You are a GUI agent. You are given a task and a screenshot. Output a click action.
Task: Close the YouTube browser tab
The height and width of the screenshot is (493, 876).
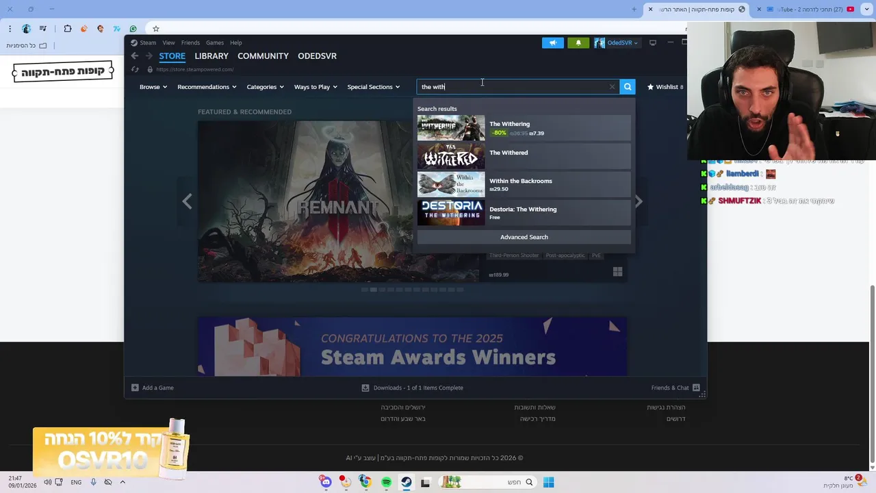759,10
